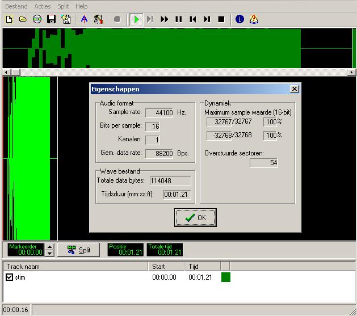Click the green color square of stim track
The width and height of the screenshot is (357, 316).
point(226,277)
